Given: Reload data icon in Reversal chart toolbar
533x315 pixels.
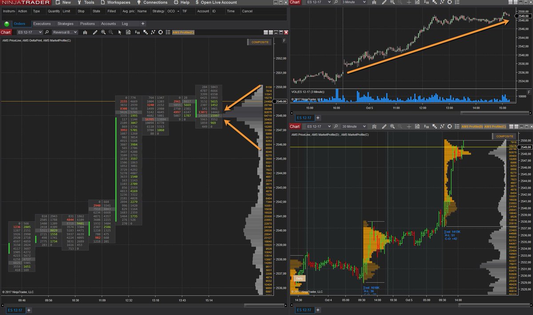Looking at the screenshot, I should [x=160, y=32].
